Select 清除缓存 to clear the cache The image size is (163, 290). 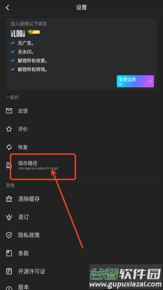click(x=81, y=199)
